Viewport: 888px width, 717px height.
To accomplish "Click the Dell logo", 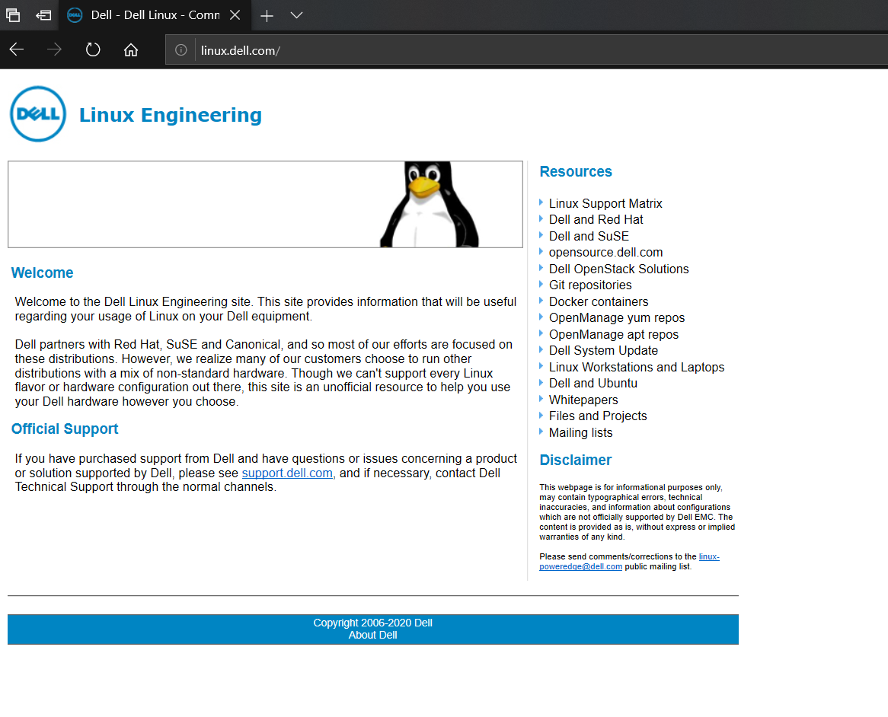I will tap(38, 113).
